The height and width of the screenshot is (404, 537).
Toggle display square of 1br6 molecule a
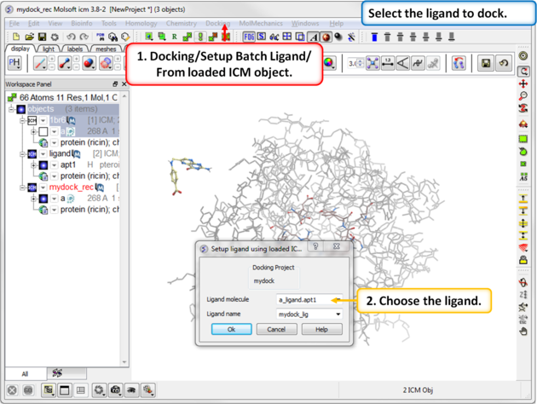coord(43,131)
